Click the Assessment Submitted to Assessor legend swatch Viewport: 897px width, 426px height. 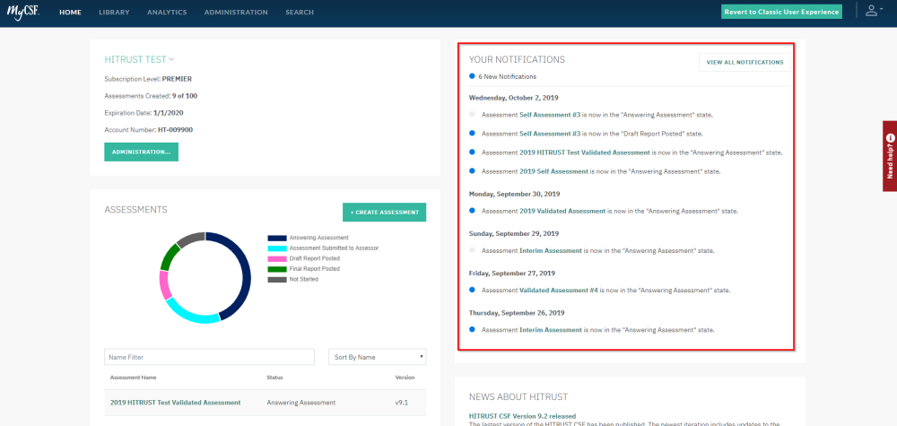[x=277, y=248]
